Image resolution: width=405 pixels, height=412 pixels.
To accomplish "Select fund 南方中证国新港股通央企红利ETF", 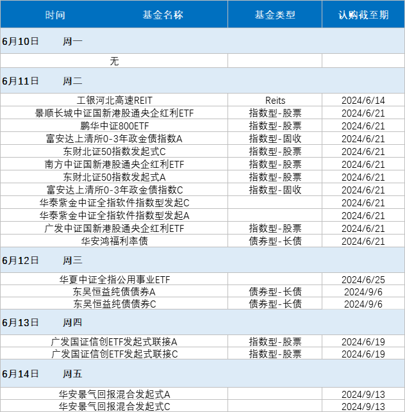I will tap(114, 164).
